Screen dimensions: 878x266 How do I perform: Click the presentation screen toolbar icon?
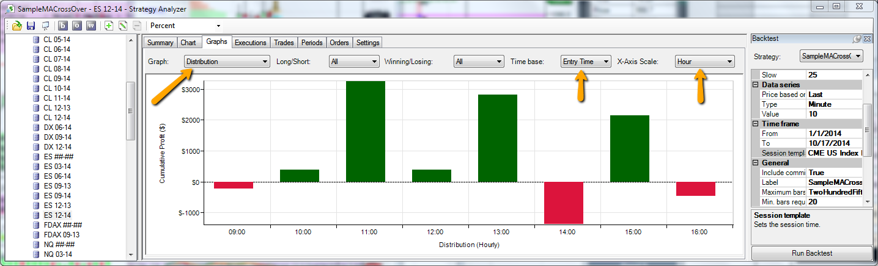click(x=45, y=26)
